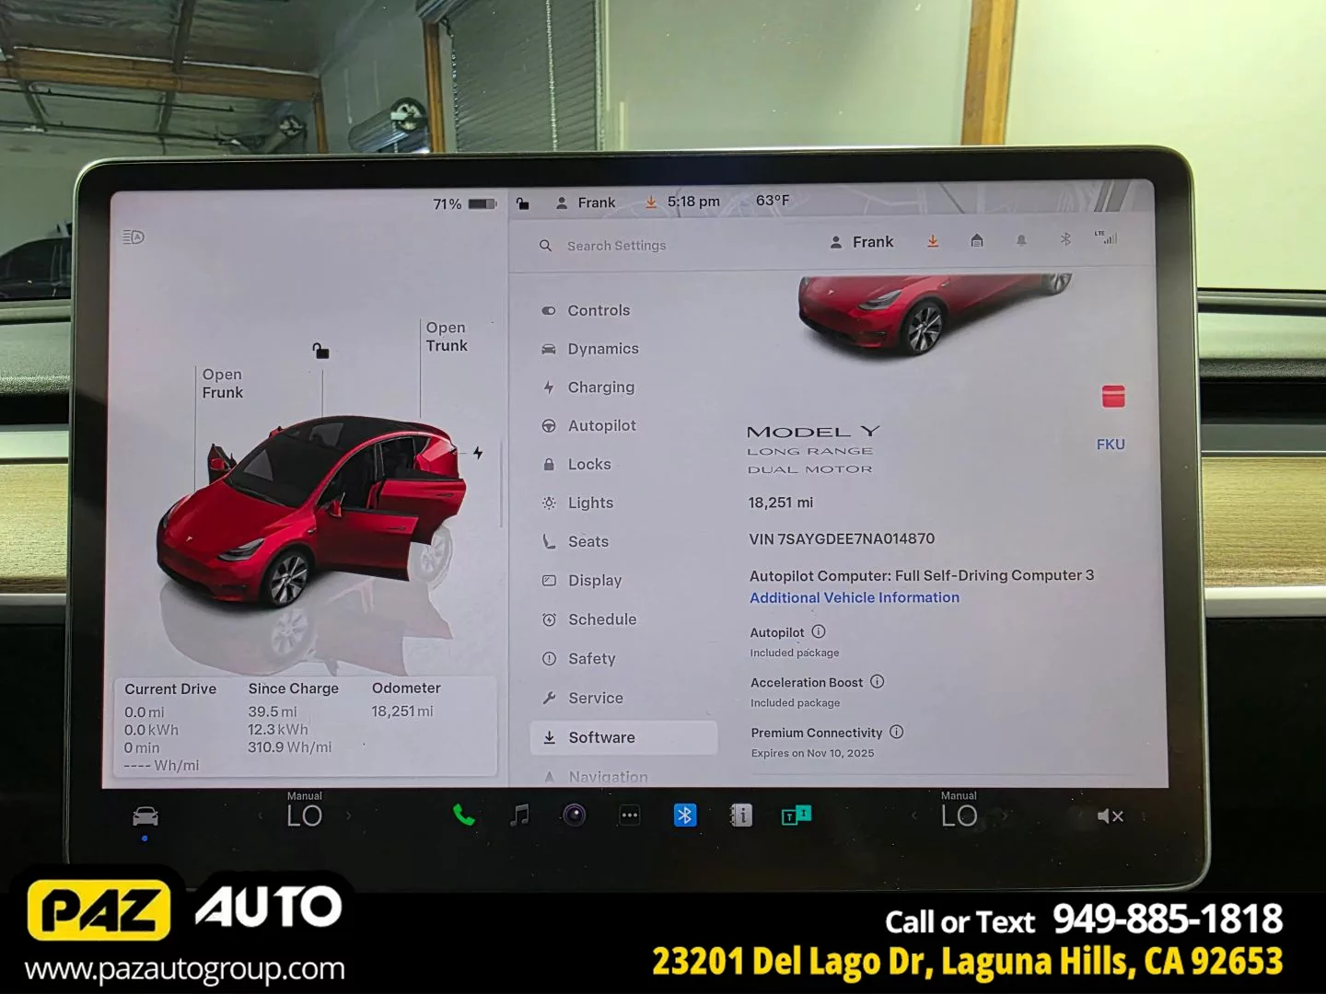
Task: Tap Open Frunk button
Action: (223, 384)
